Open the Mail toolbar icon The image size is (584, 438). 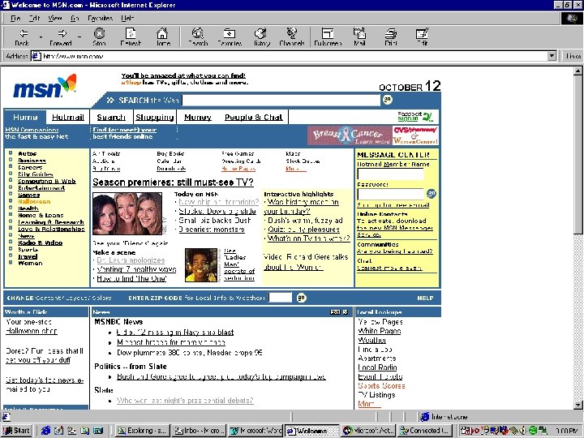tap(359, 37)
